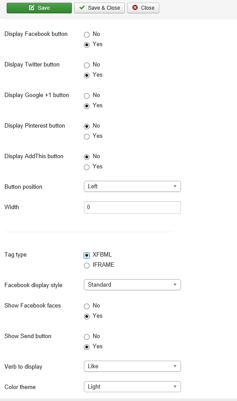Screen dimensions: 237x401
Task: Select Yes for Display Pinterest button
Action: [x=87, y=136]
